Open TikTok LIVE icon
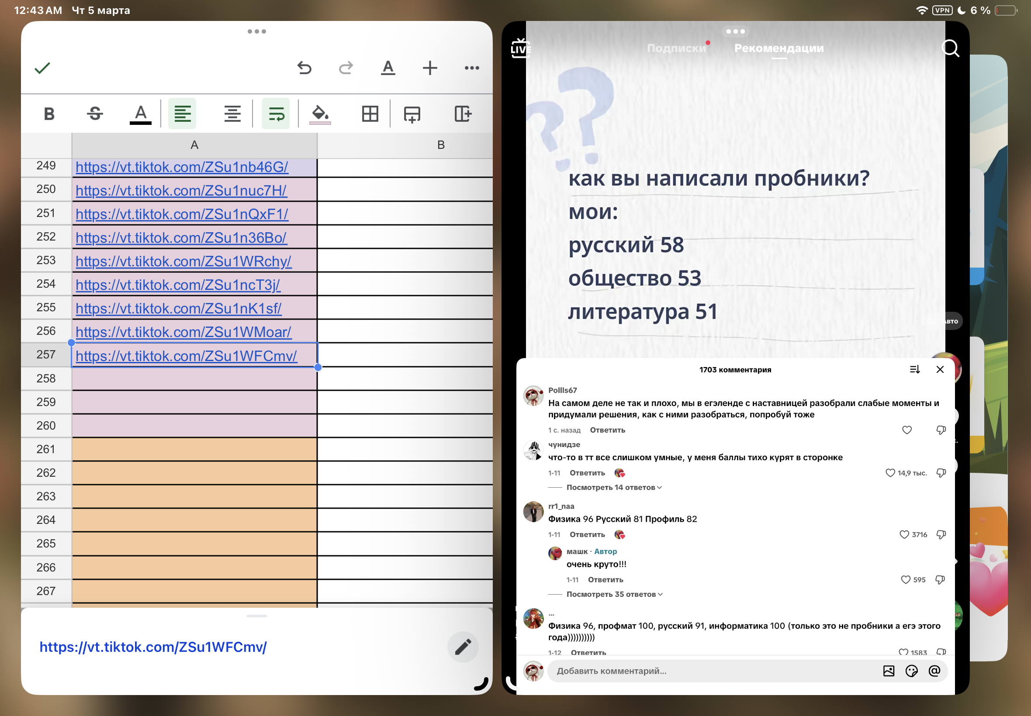Screen dimensions: 1031x716 coord(521,48)
